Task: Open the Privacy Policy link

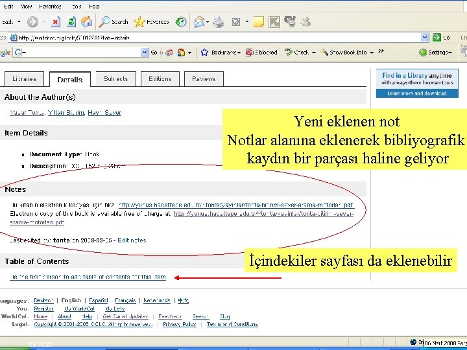Action: tap(179, 324)
